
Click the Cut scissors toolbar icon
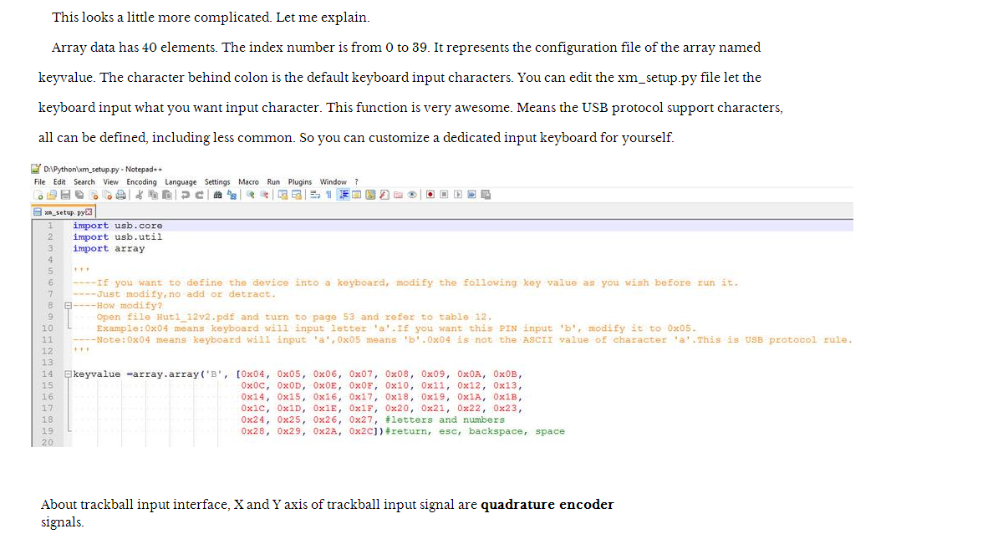click(x=140, y=195)
